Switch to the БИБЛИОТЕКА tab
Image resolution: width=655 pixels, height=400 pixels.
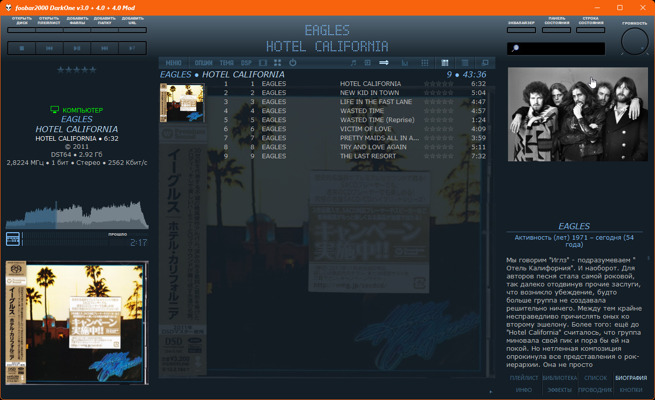point(560,378)
